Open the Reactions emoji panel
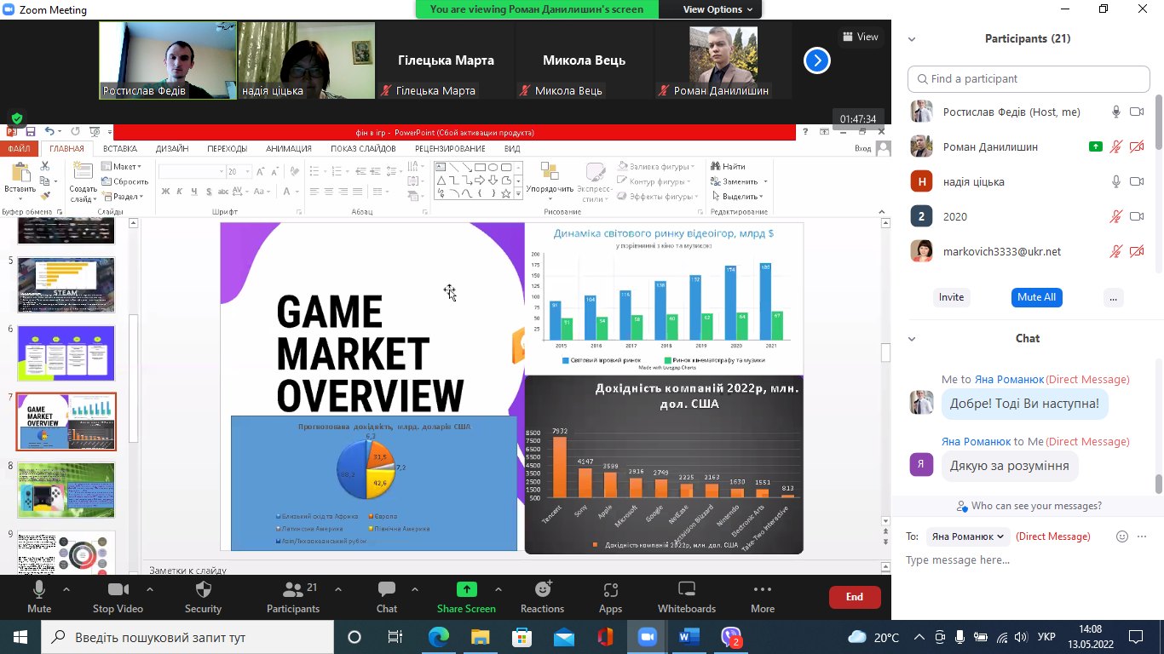 [x=542, y=589]
